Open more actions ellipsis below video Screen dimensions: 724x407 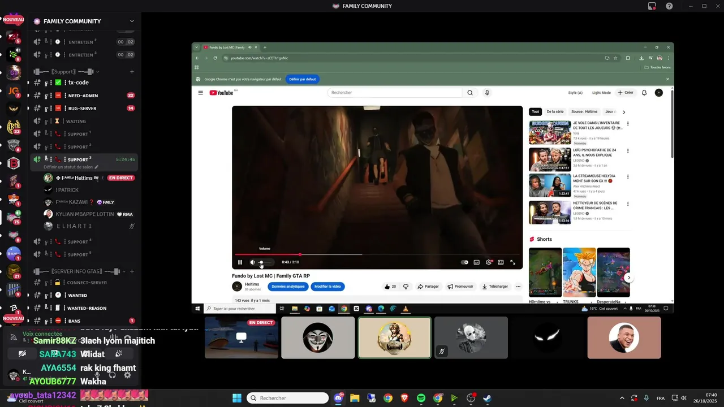[x=518, y=287]
